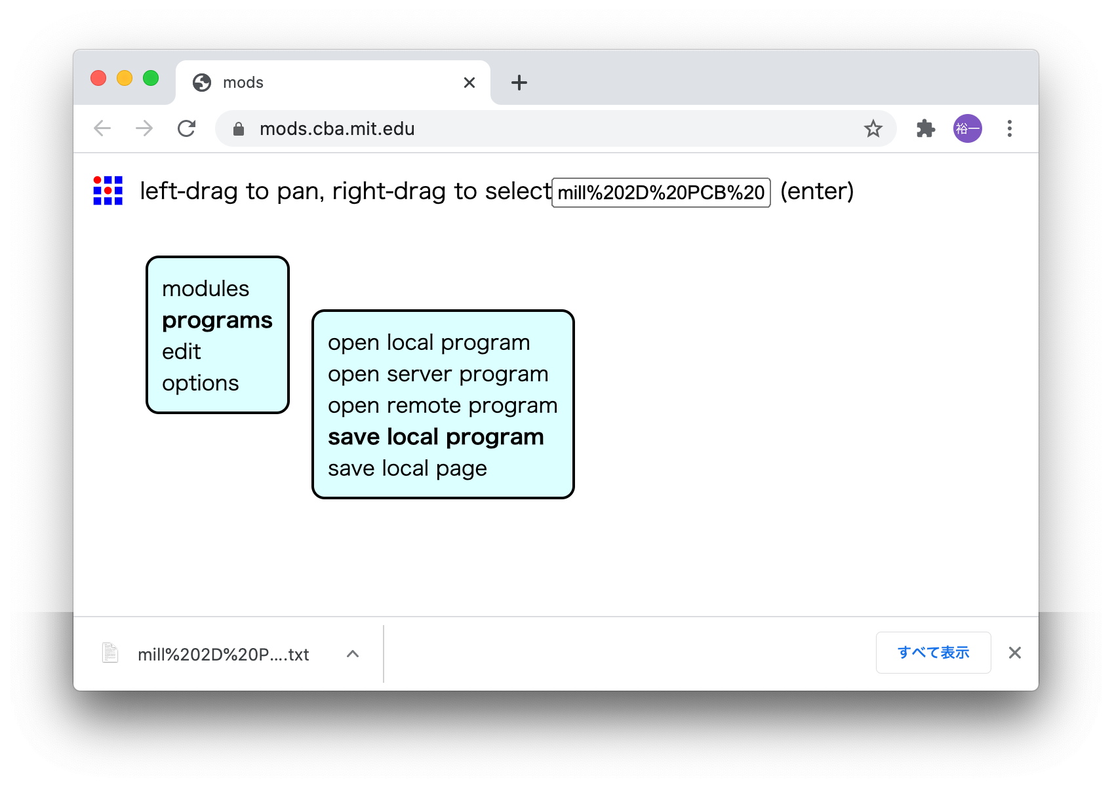Click the show all downloads button
This screenshot has height=785, width=1112.
pos(933,653)
